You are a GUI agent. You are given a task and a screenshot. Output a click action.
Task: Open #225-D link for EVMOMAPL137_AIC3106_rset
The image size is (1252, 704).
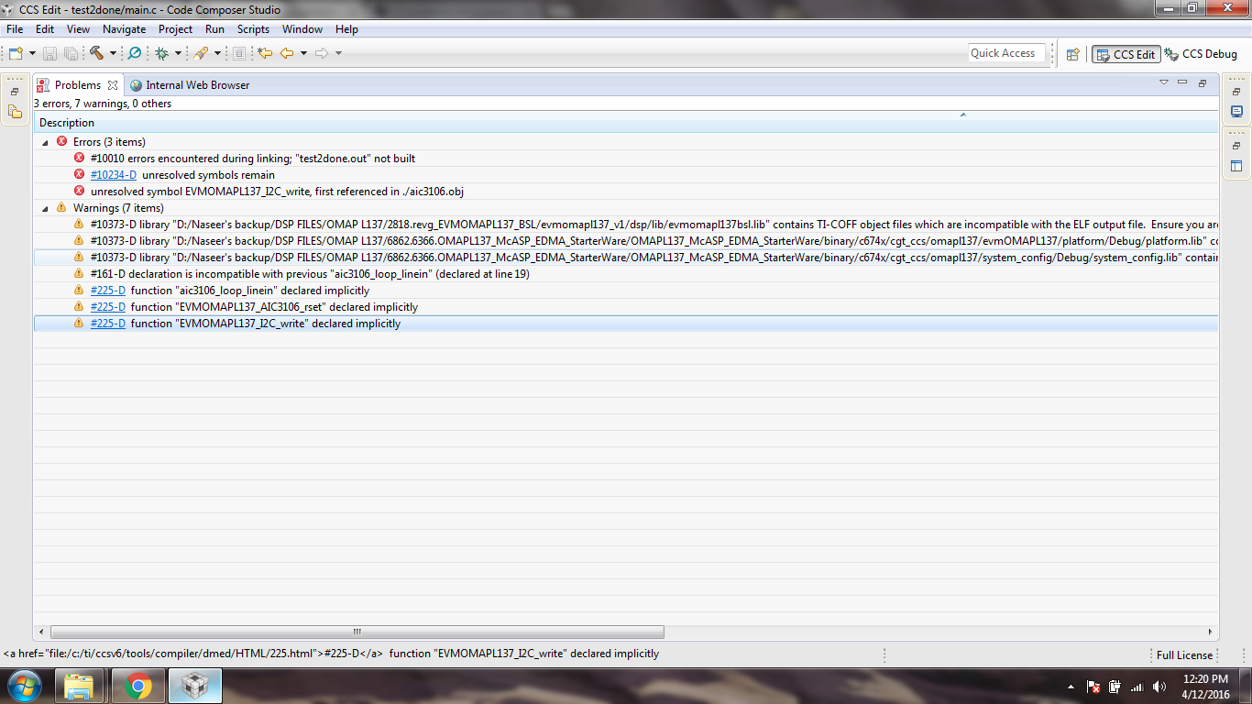[108, 307]
